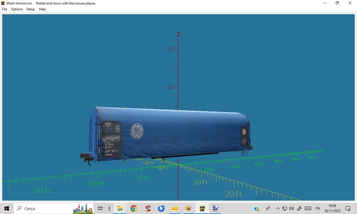The height and width of the screenshot is (214, 357).
Task: Switch the ITA input language
Action: pos(318,208)
